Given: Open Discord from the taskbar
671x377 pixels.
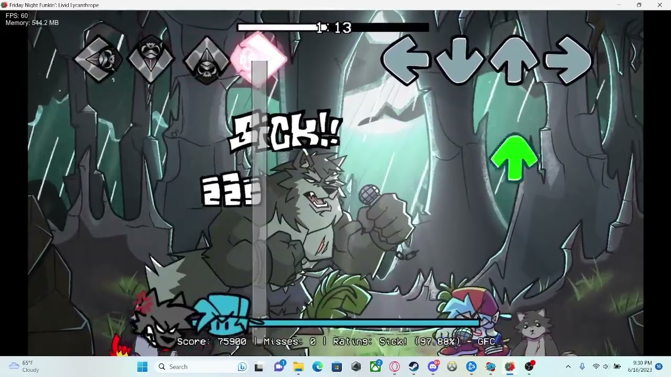Looking at the screenshot, I should 433,367.
